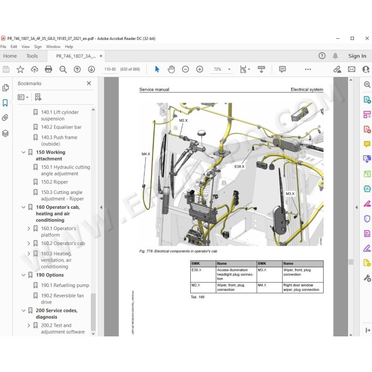Print the document using printer icon
Viewport: 372px width, 372px height.
48,69
